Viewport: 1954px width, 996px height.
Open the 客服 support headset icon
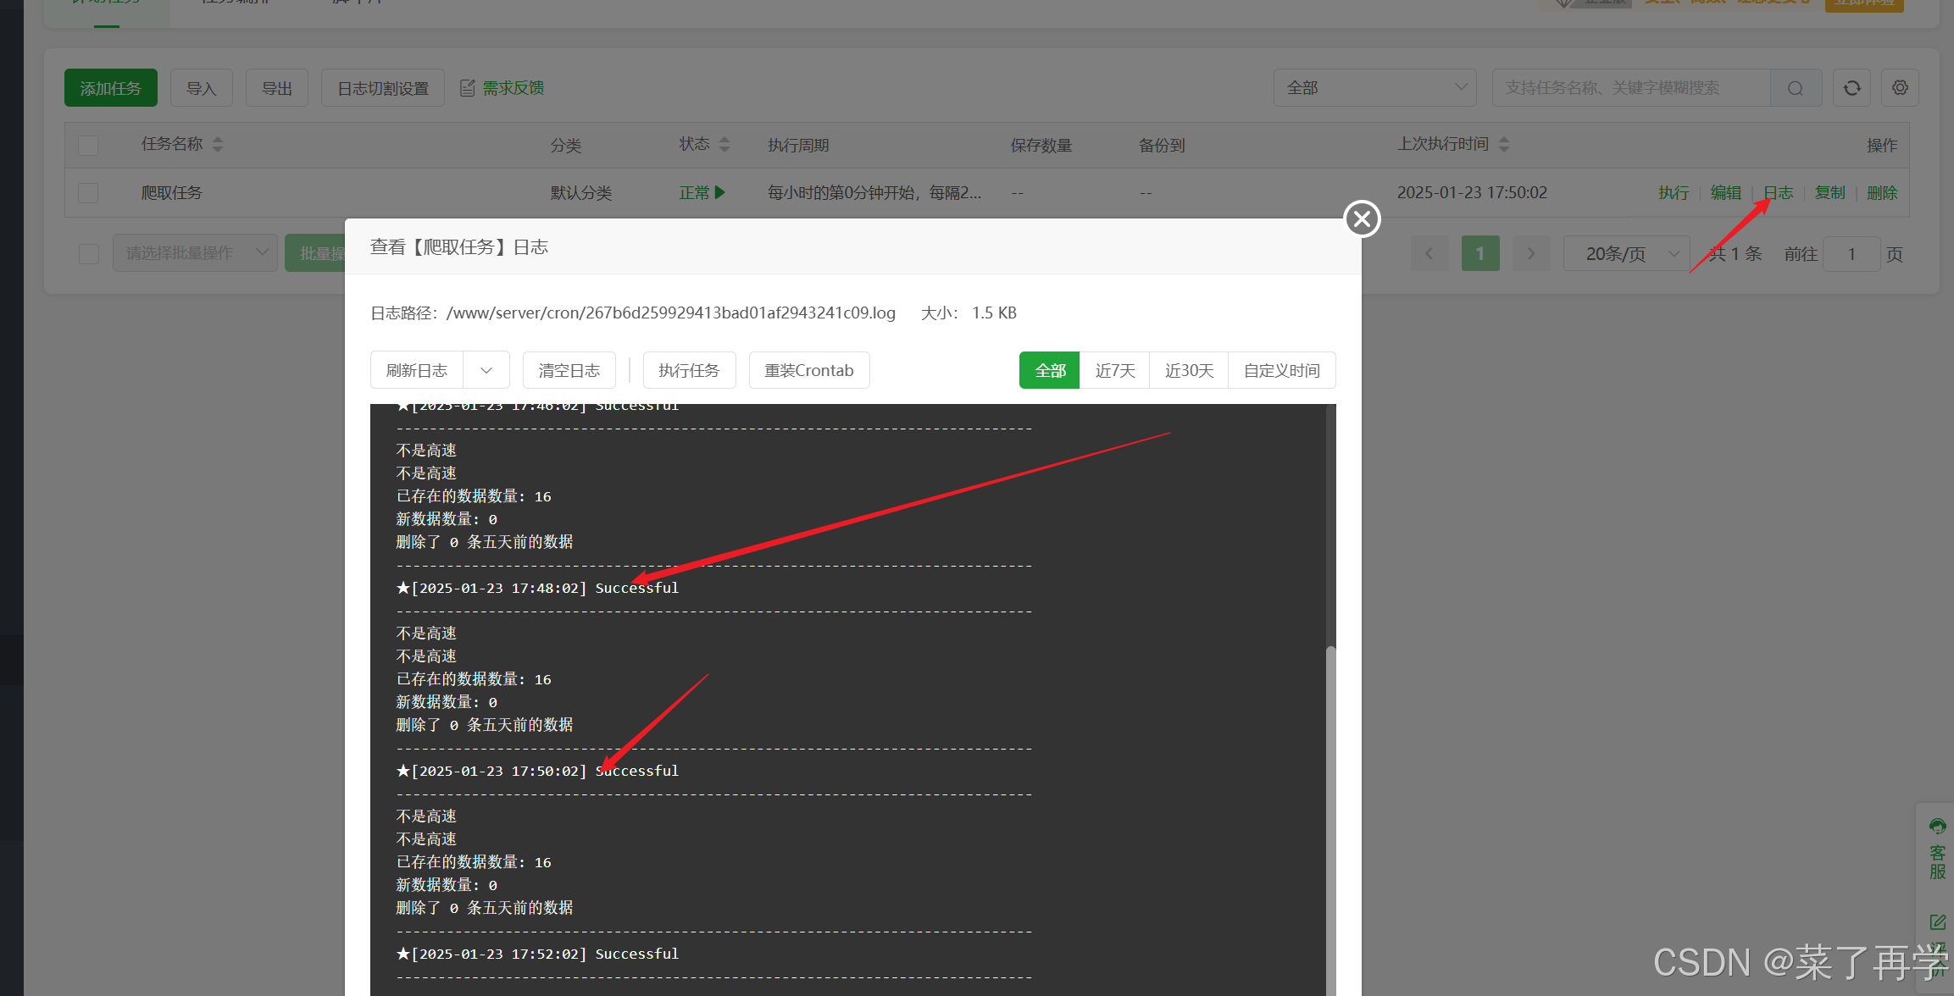(1937, 827)
